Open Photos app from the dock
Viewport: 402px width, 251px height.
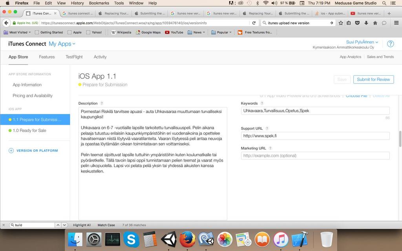(x=225, y=240)
